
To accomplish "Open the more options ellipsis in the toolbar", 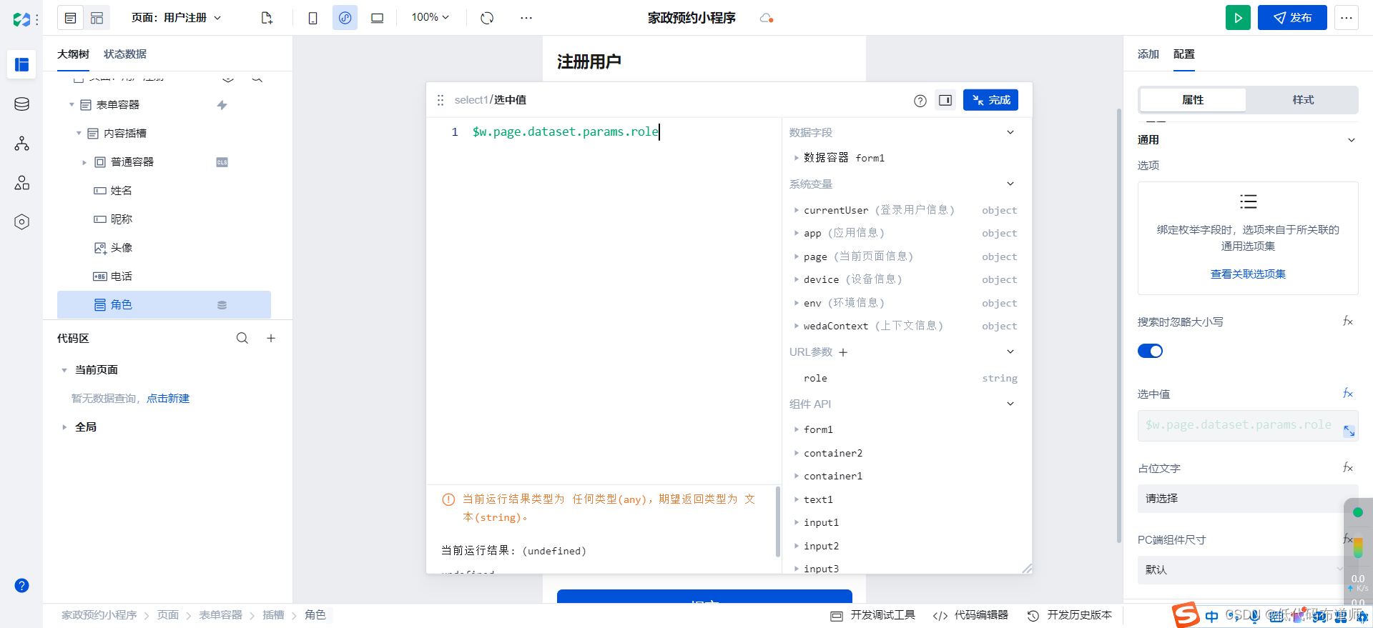I will [x=526, y=18].
